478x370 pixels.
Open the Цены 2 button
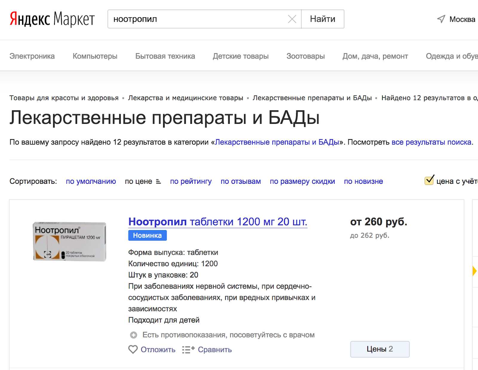pyautogui.click(x=380, y=349)
